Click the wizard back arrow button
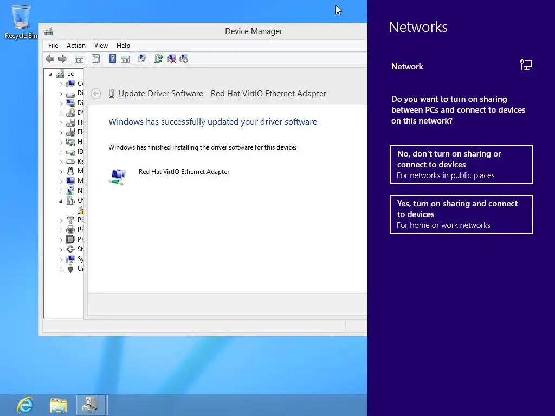The width and height of the screenshot is (555, 416). [95, 93]
